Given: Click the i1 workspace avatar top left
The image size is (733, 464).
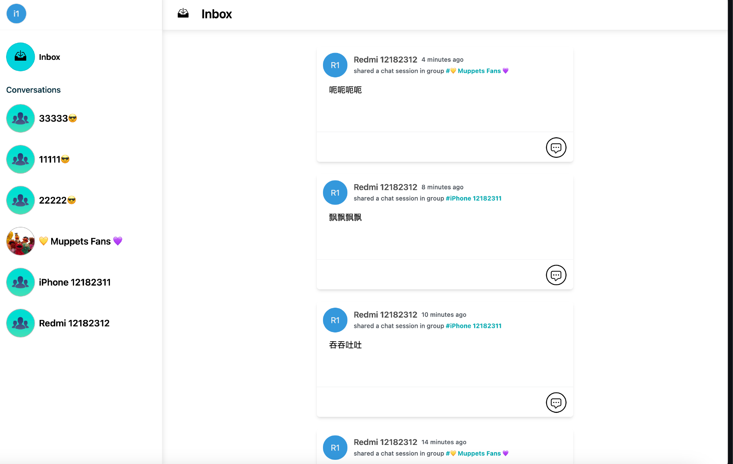Looking at the screenshot, I should [x=16, y=13].
